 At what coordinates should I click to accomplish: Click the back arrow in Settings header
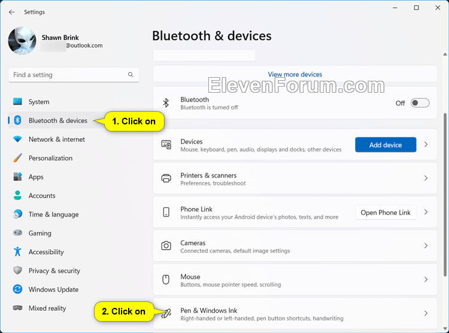point(11,12)
